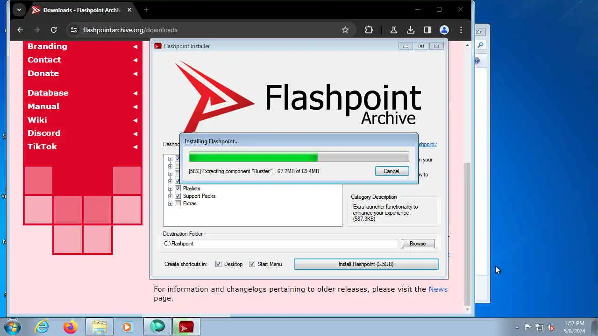Screen dimensions: 598x336
Task: Open the Chrome profile avatar
Action: pos(444,30)
